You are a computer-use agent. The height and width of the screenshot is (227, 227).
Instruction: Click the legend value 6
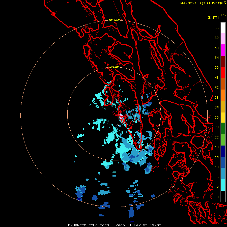tap(218, 177)
